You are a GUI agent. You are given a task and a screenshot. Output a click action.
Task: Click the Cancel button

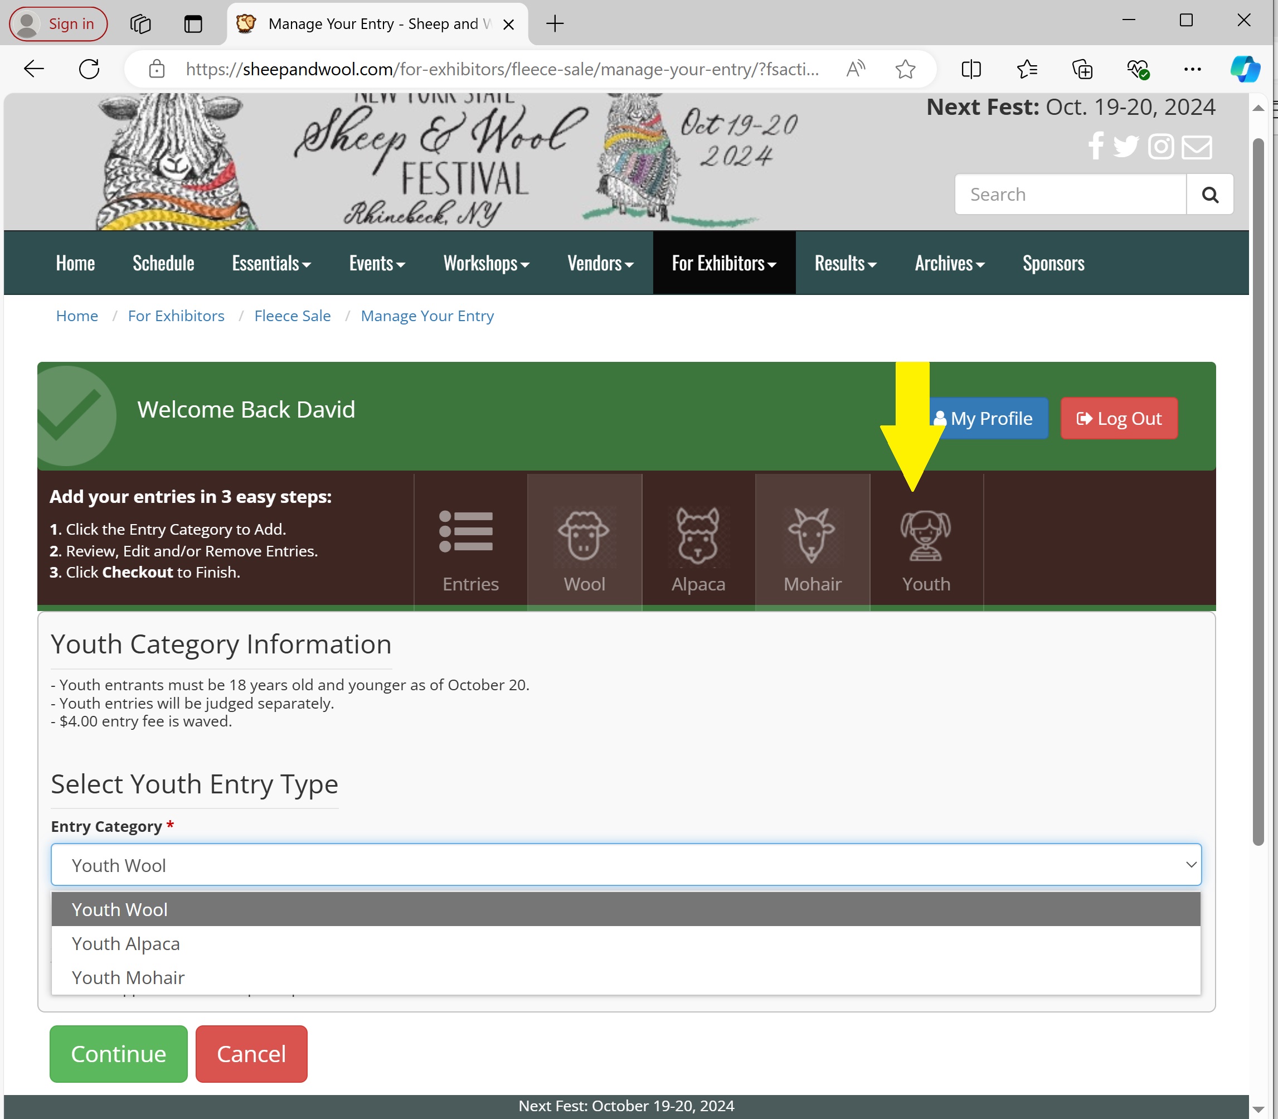coord(251,1053)
